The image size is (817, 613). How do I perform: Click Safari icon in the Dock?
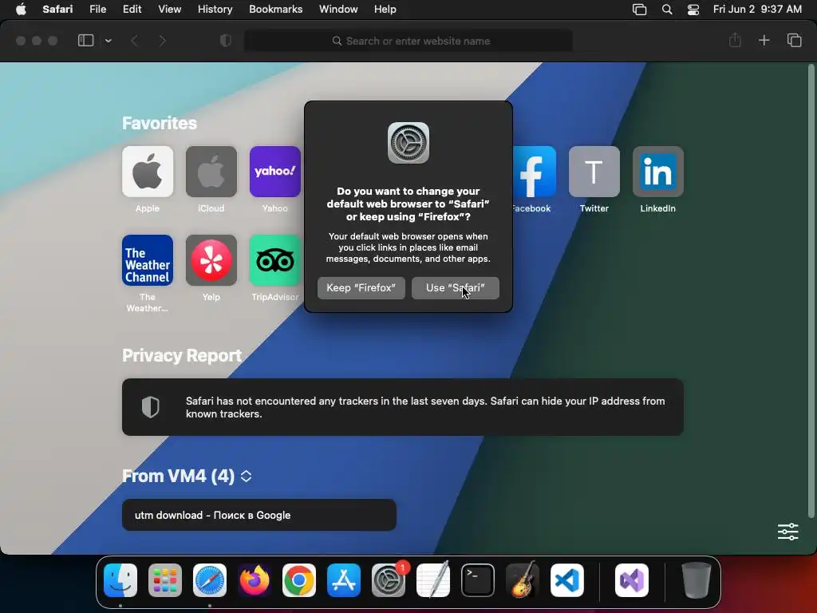210,580
